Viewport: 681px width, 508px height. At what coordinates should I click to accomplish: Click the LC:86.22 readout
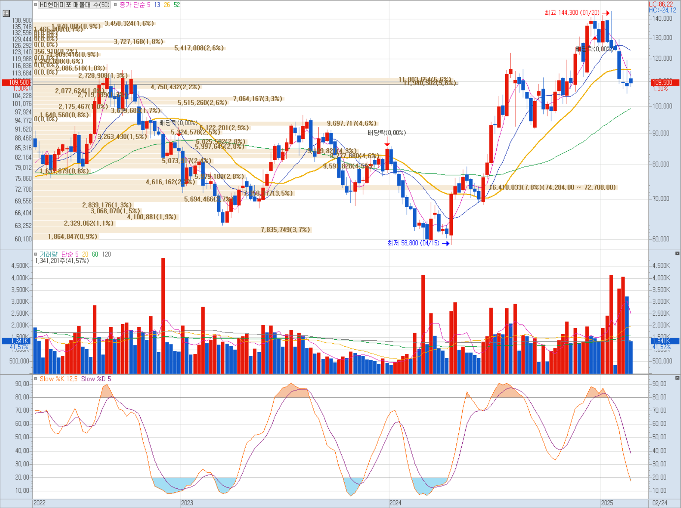[x=661, y=4]
